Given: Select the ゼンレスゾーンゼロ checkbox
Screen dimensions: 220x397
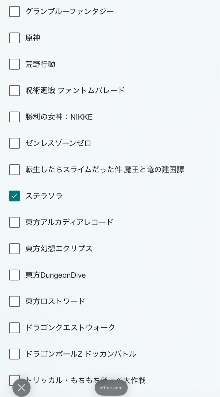Looking at the screenshot, I should [x=15, y=143].
